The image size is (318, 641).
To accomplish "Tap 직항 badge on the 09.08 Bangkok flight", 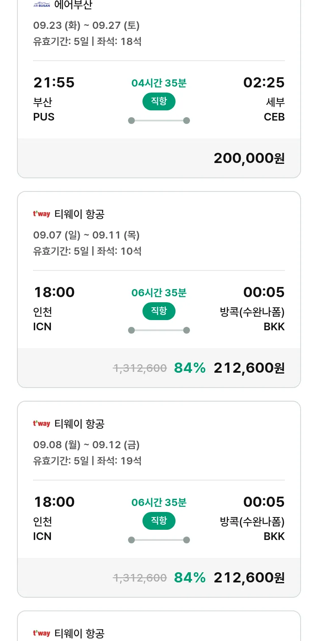I will [159, 521].
